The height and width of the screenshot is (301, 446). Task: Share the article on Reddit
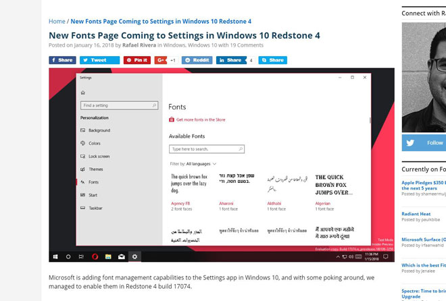click(x=197, y=60)
